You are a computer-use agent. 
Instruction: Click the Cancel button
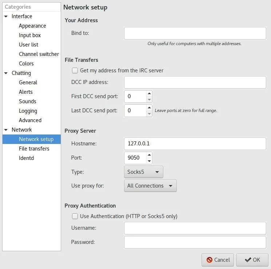[x=218, y=260]
